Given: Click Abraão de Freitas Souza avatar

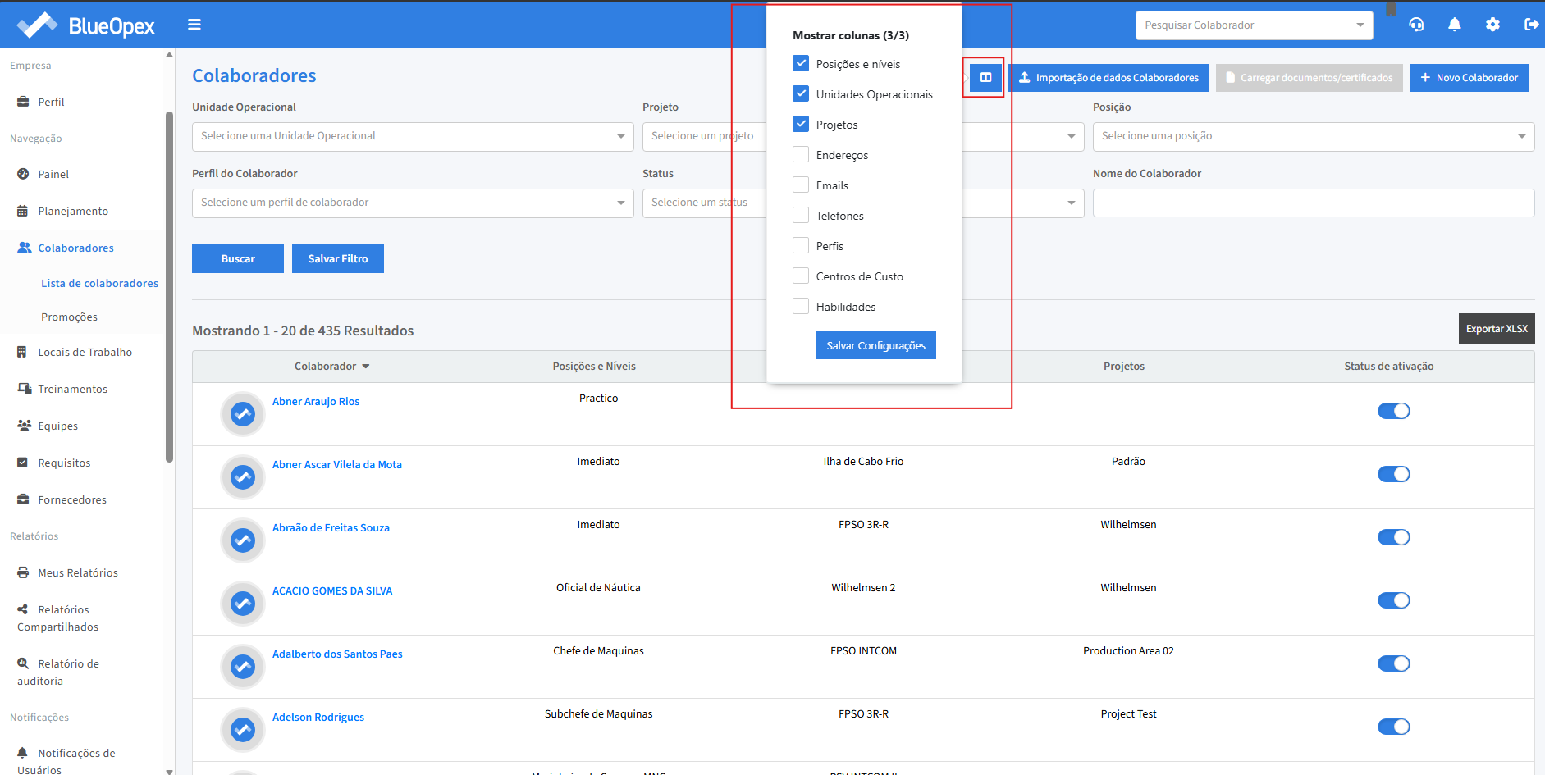Looking at the screenshot, I should point(243,540).
